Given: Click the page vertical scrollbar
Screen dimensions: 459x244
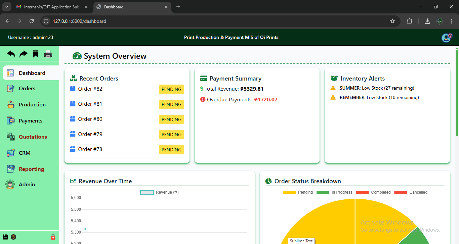Looking at the screenshot, I should tap(457, 92).
